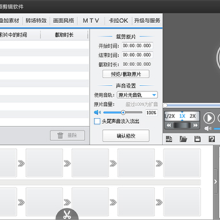
Task: Click the 使用音轨 label
Action: tap(105, 95)
